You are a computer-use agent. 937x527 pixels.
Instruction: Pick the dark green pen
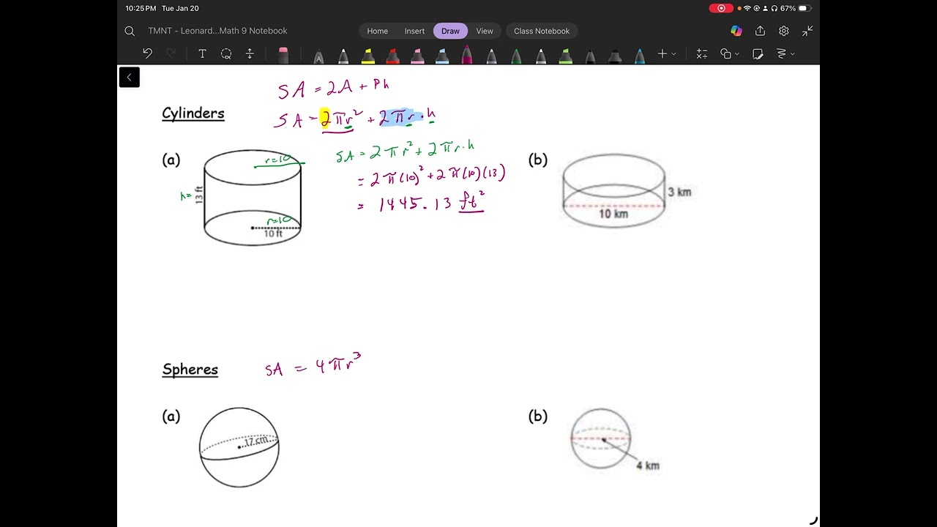[x=516, y=56]
